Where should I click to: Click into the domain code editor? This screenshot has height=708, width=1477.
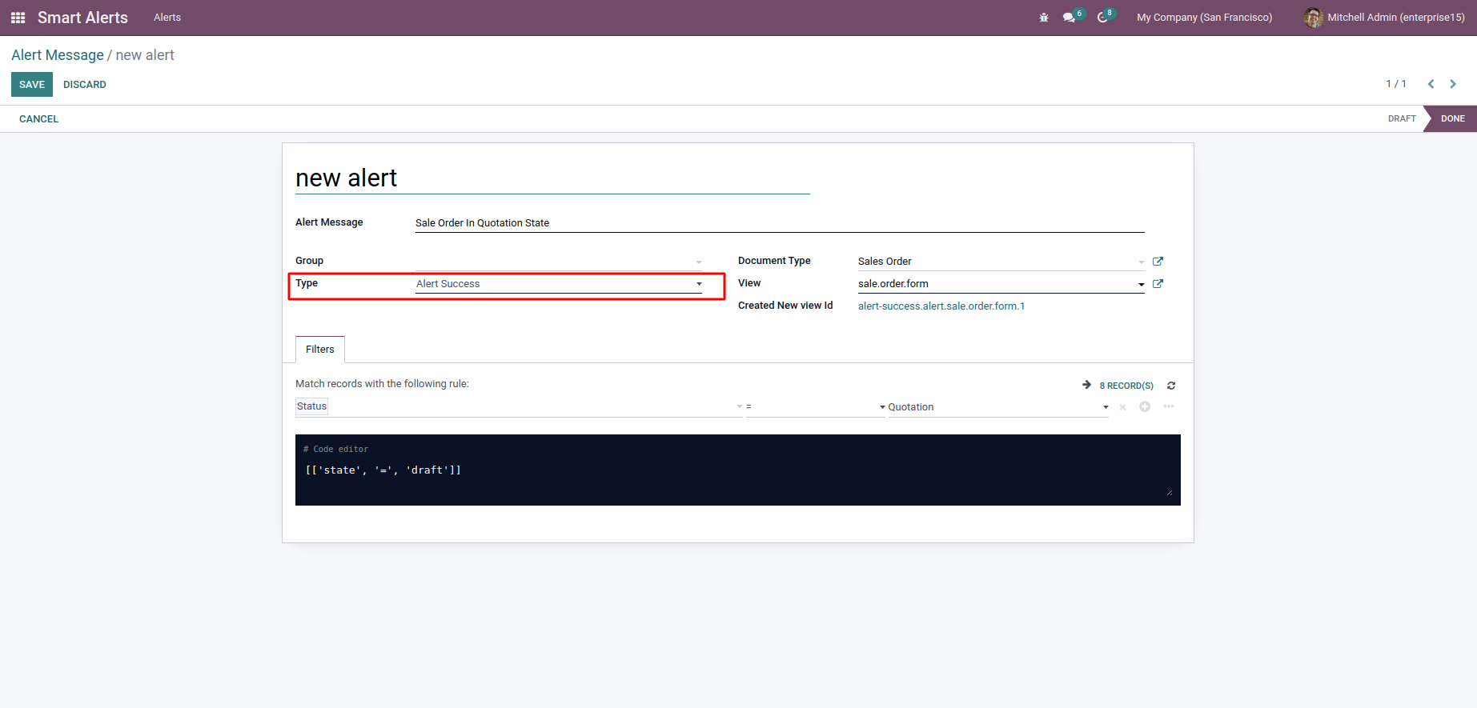click(738, 470)
